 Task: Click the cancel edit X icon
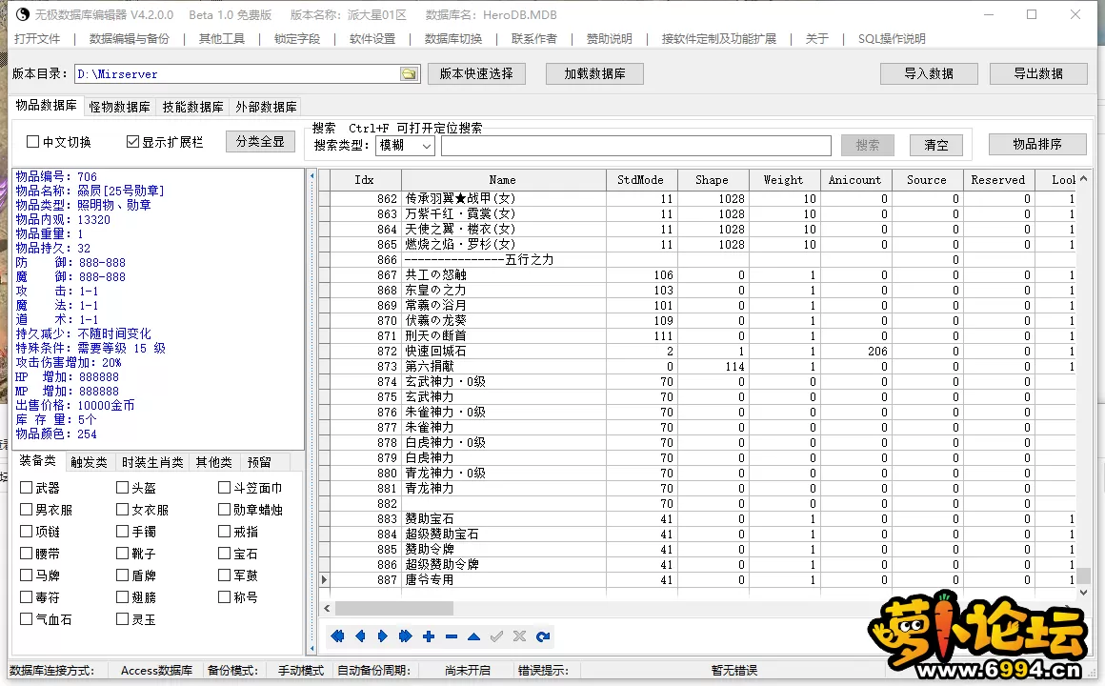click(519, 636)
